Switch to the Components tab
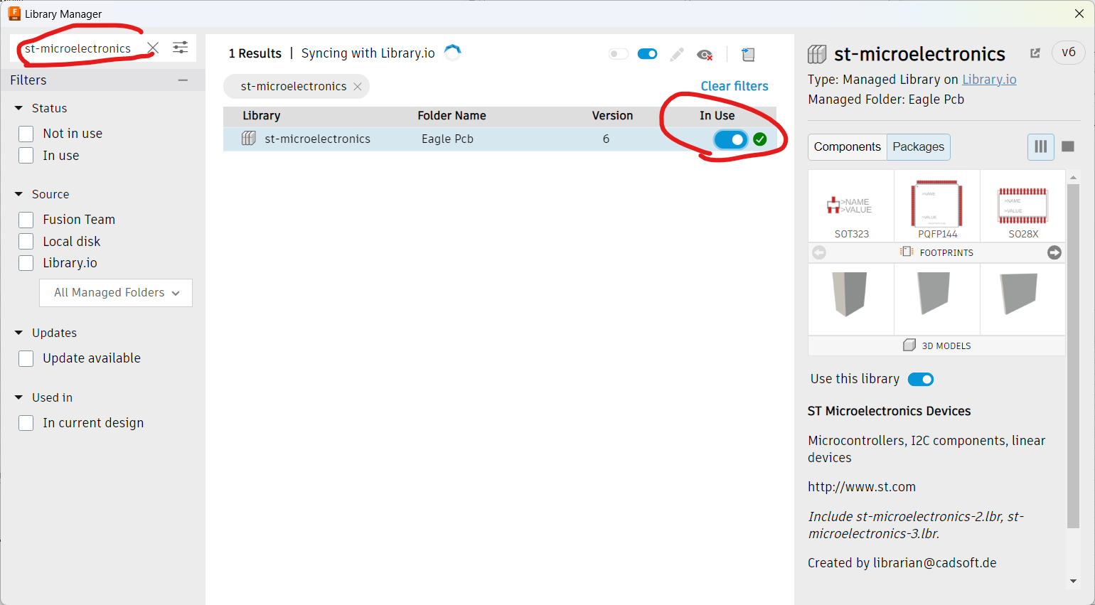Viewport: 1095px width, 605px height. coord(847,147)
